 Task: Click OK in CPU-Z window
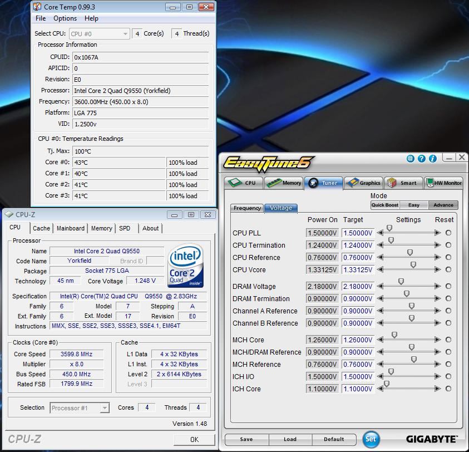[194, 439]
